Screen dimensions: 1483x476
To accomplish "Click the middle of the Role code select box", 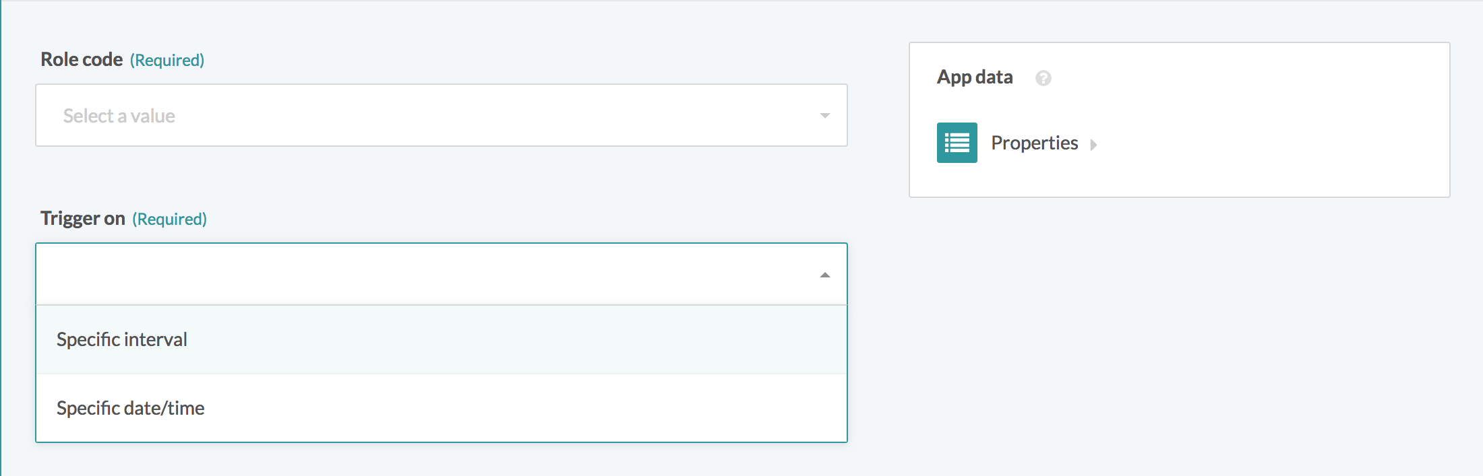I will point(442,116).
